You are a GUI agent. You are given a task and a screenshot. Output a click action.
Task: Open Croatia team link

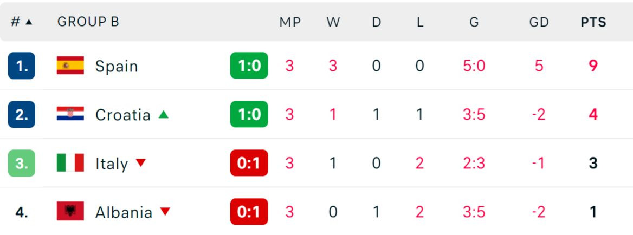coord(122,115)
